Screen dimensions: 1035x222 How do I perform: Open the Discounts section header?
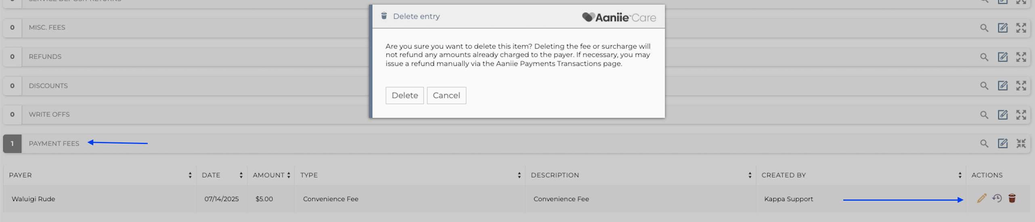tap(48, 86)
